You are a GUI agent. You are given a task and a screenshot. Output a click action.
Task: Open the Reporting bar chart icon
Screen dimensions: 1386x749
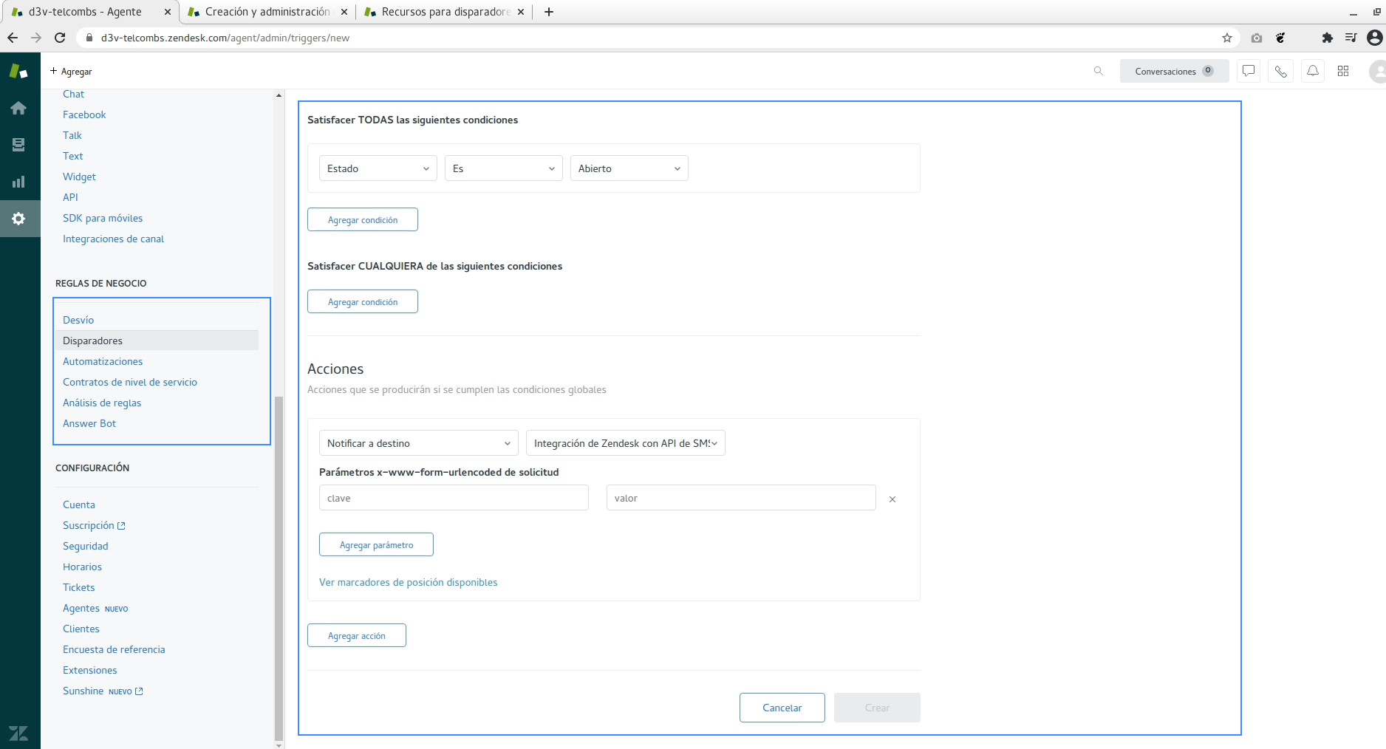click(x=18, y=182)
